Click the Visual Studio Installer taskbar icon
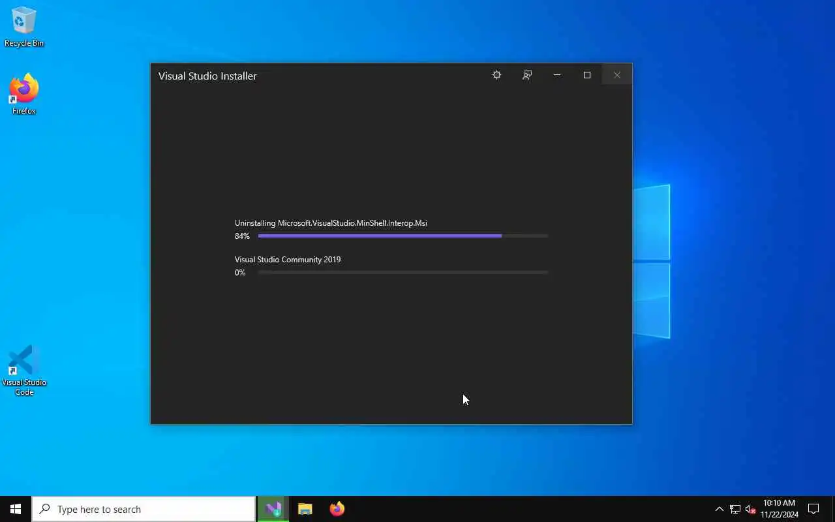835x522 pixels. (x=273, y=509)
